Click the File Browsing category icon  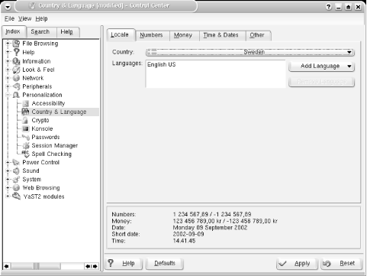pyautogui.click(x=16, y=44)
